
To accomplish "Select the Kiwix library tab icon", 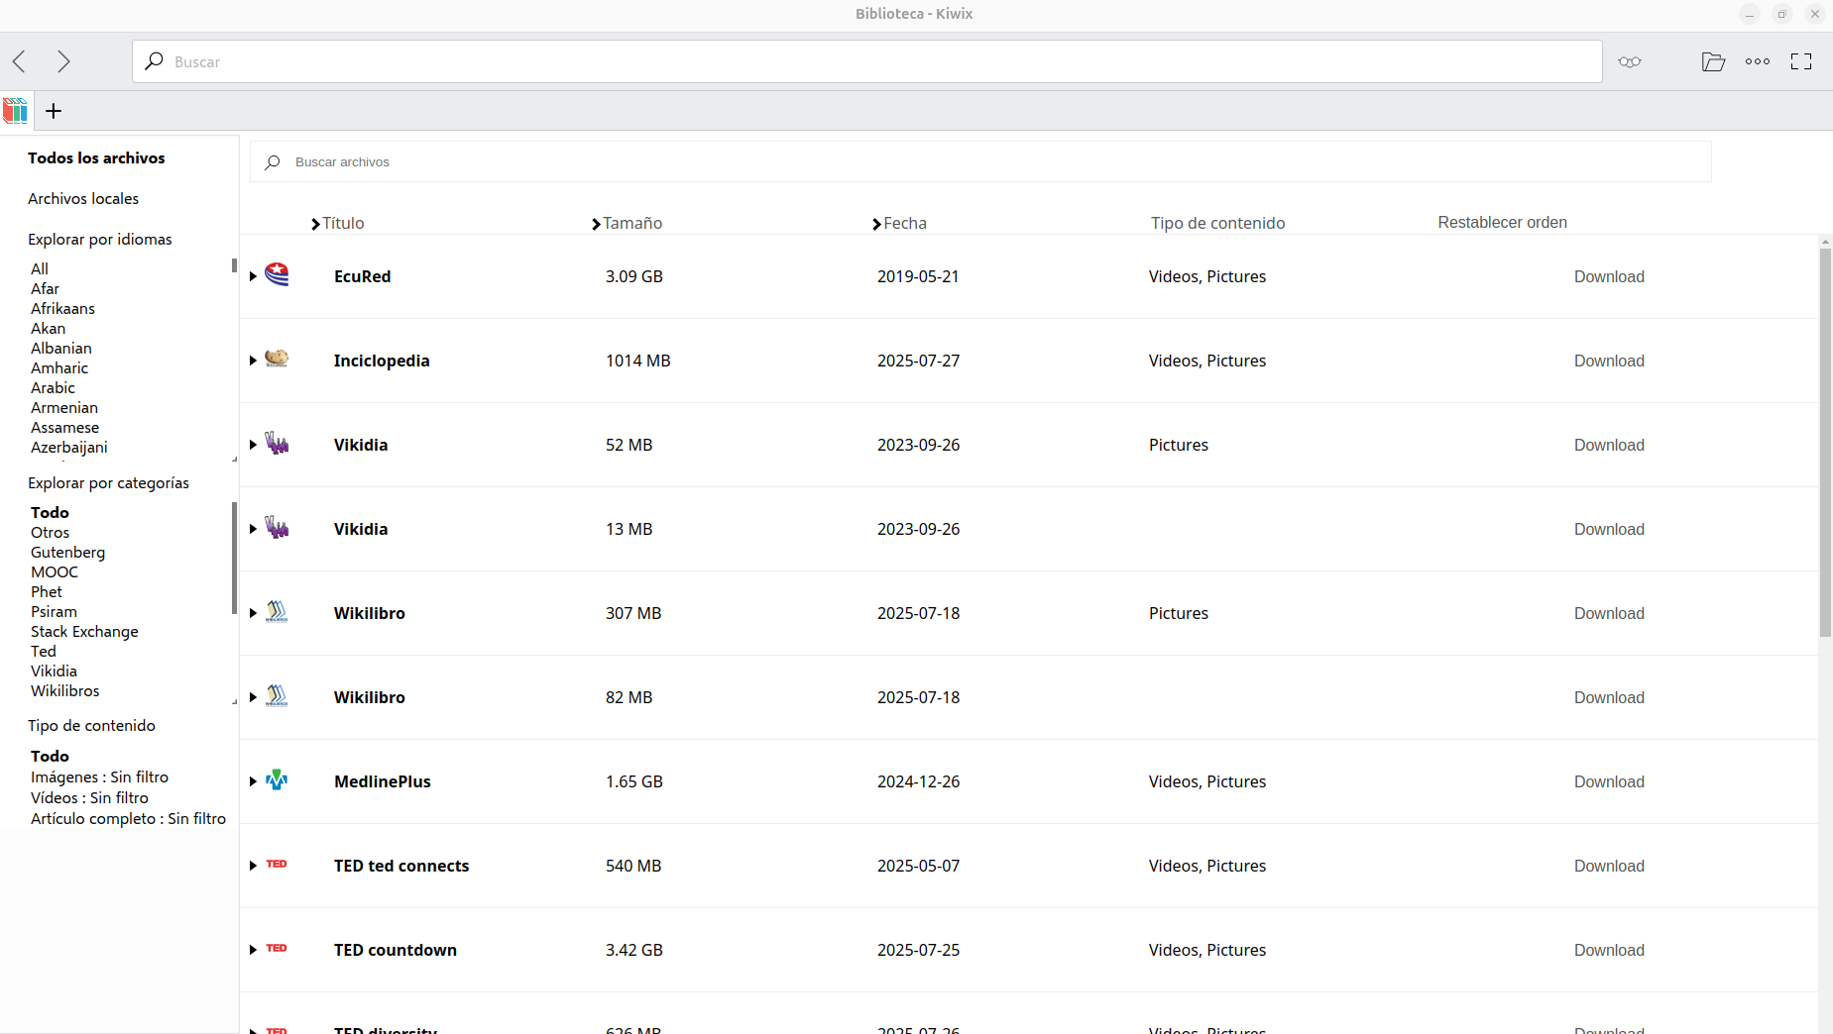I will click(16, 111).
